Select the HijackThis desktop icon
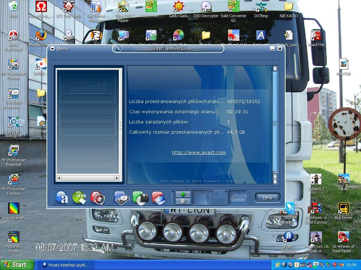Viewport: 361px width, 270px height. [316, 38]
